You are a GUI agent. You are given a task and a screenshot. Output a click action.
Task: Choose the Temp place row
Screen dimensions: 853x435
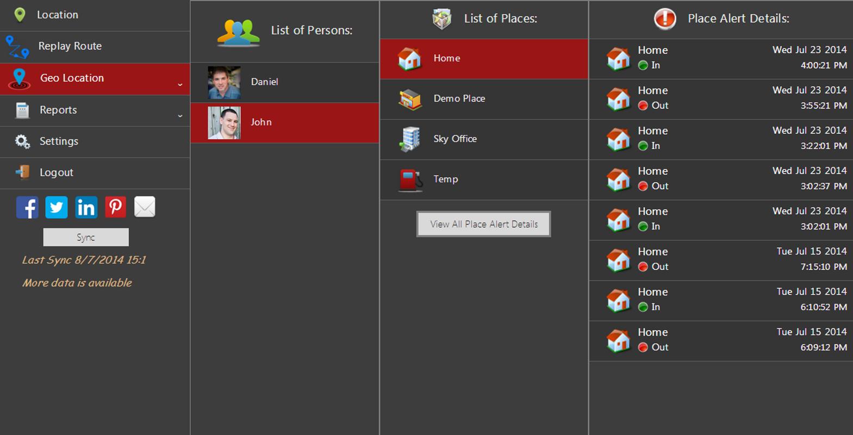484,179
